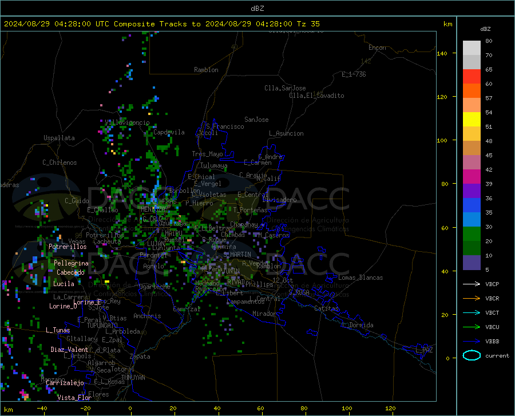
Task: Click the white VBCP arrow icon
Action: tap(472, 284)
